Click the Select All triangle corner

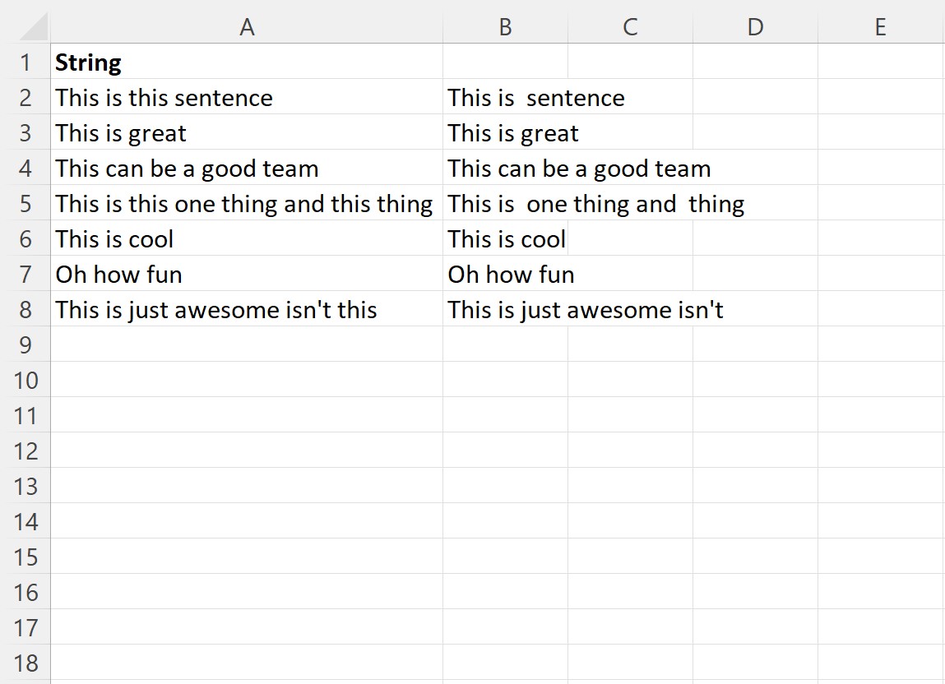click(x=26, y=27)
